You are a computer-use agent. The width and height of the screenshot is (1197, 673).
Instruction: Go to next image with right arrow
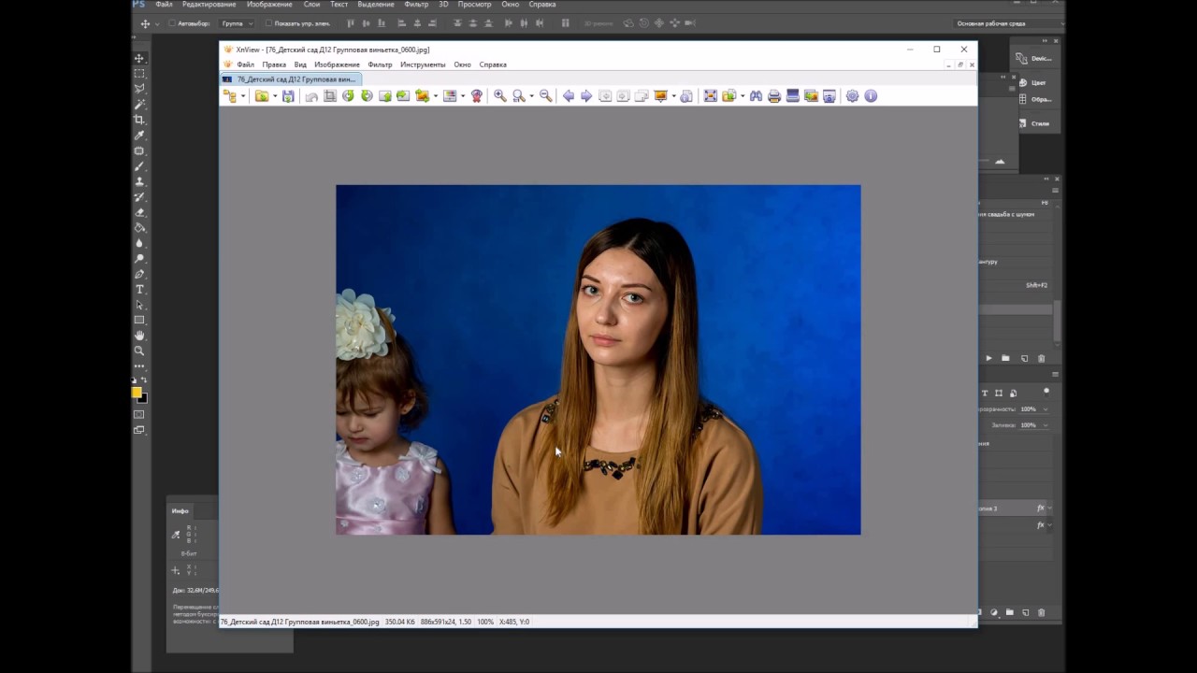pos(586,96)
